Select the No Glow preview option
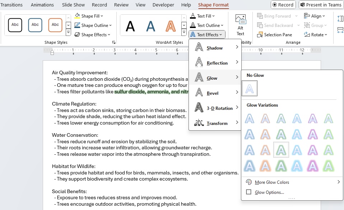Viewport: 344px width, 210px height. coord(250,88)
